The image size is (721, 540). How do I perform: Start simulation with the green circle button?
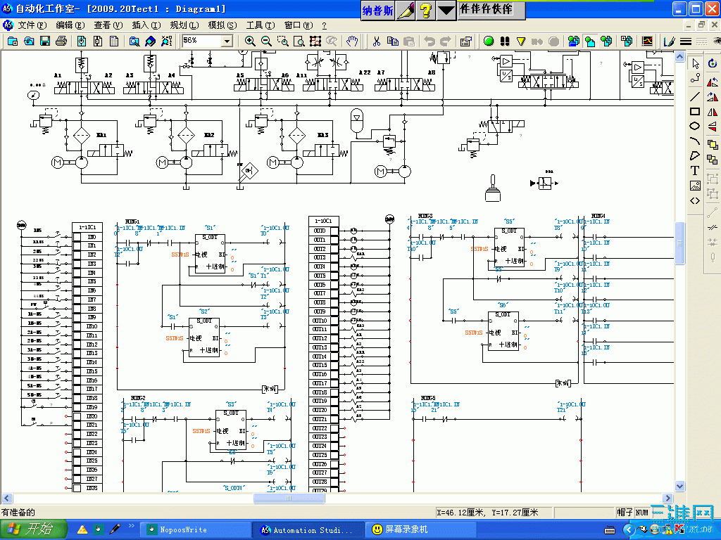489,41
